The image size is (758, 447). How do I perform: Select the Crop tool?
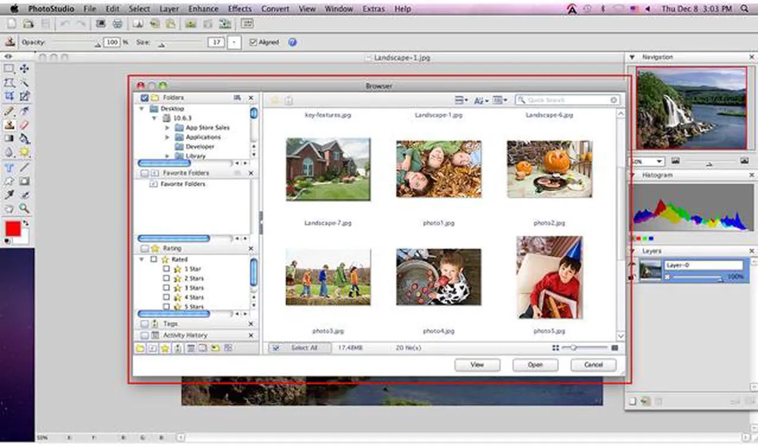9,97
